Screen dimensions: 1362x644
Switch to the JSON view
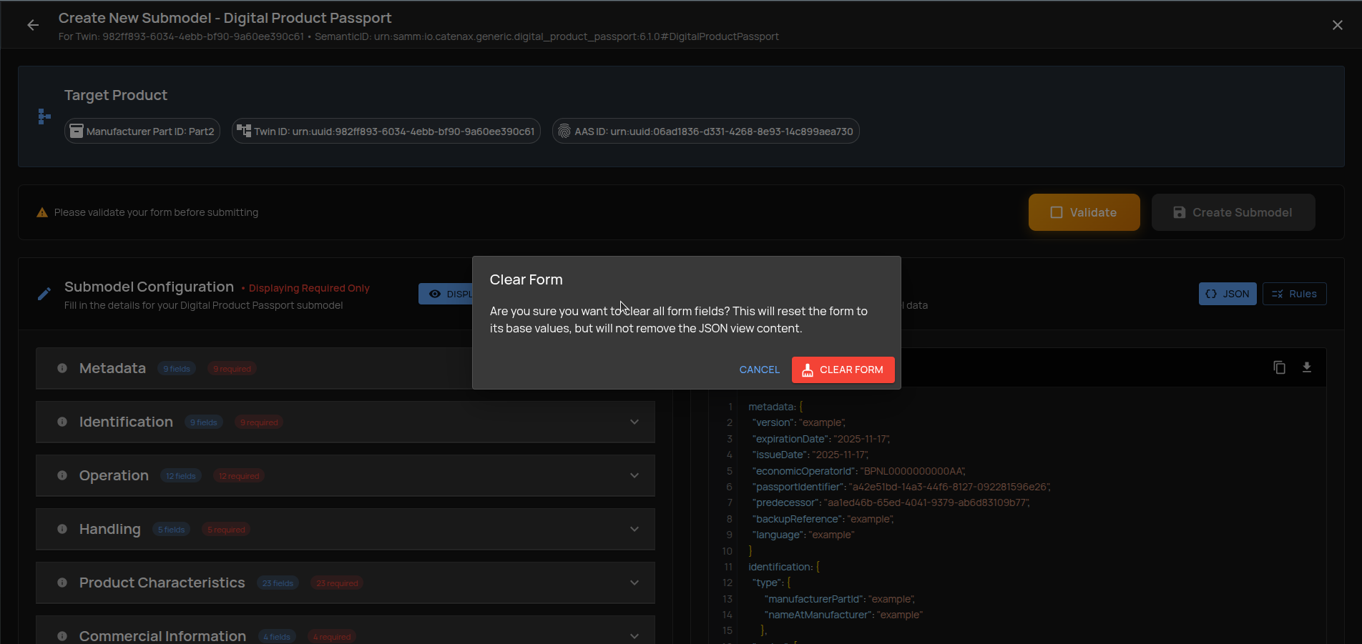1227,294
